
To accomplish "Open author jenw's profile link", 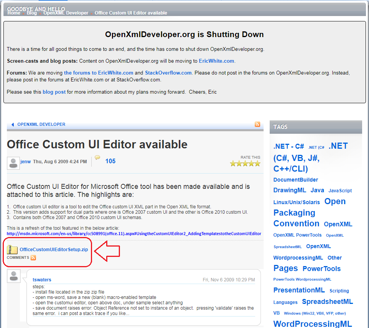I will click(26, 162).
